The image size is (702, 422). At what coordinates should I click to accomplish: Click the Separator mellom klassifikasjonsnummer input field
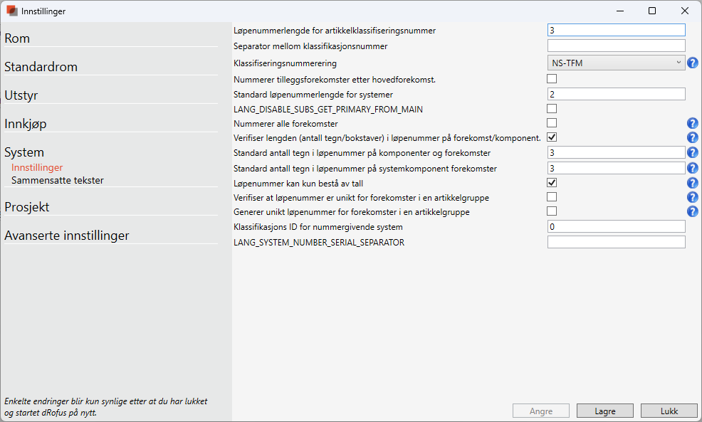[x=616, y=46]
